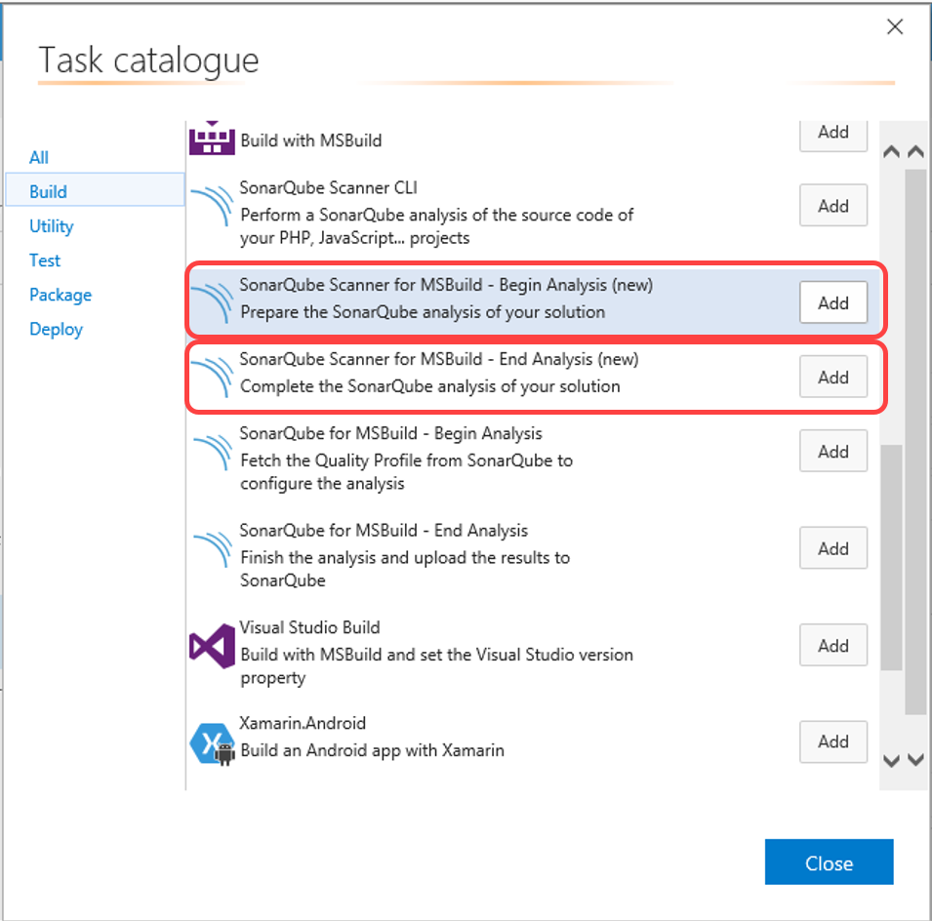Add the Visual Studio Build task
The image size is (932, 921).
(x=833, y=645)
